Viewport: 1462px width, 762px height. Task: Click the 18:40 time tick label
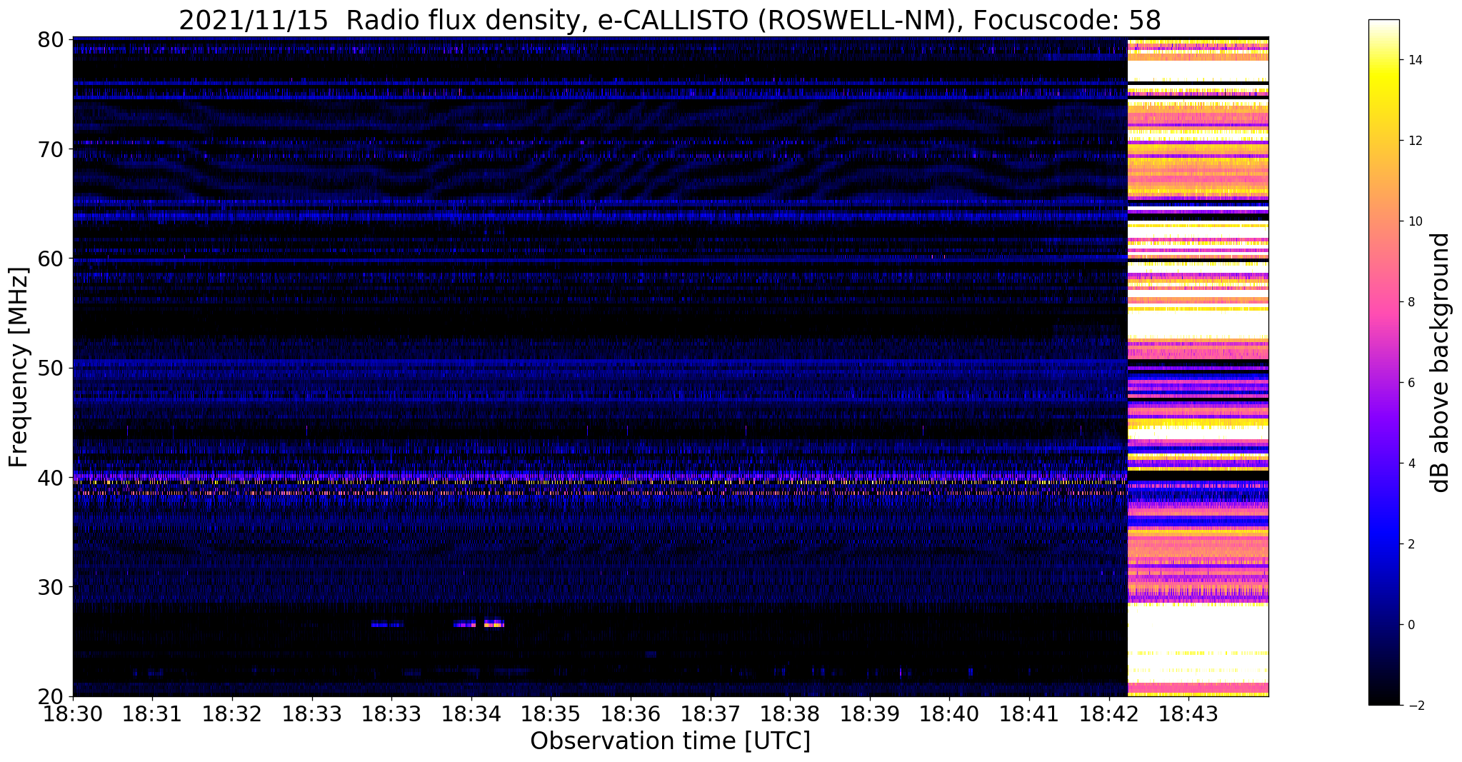click(949, 714)
